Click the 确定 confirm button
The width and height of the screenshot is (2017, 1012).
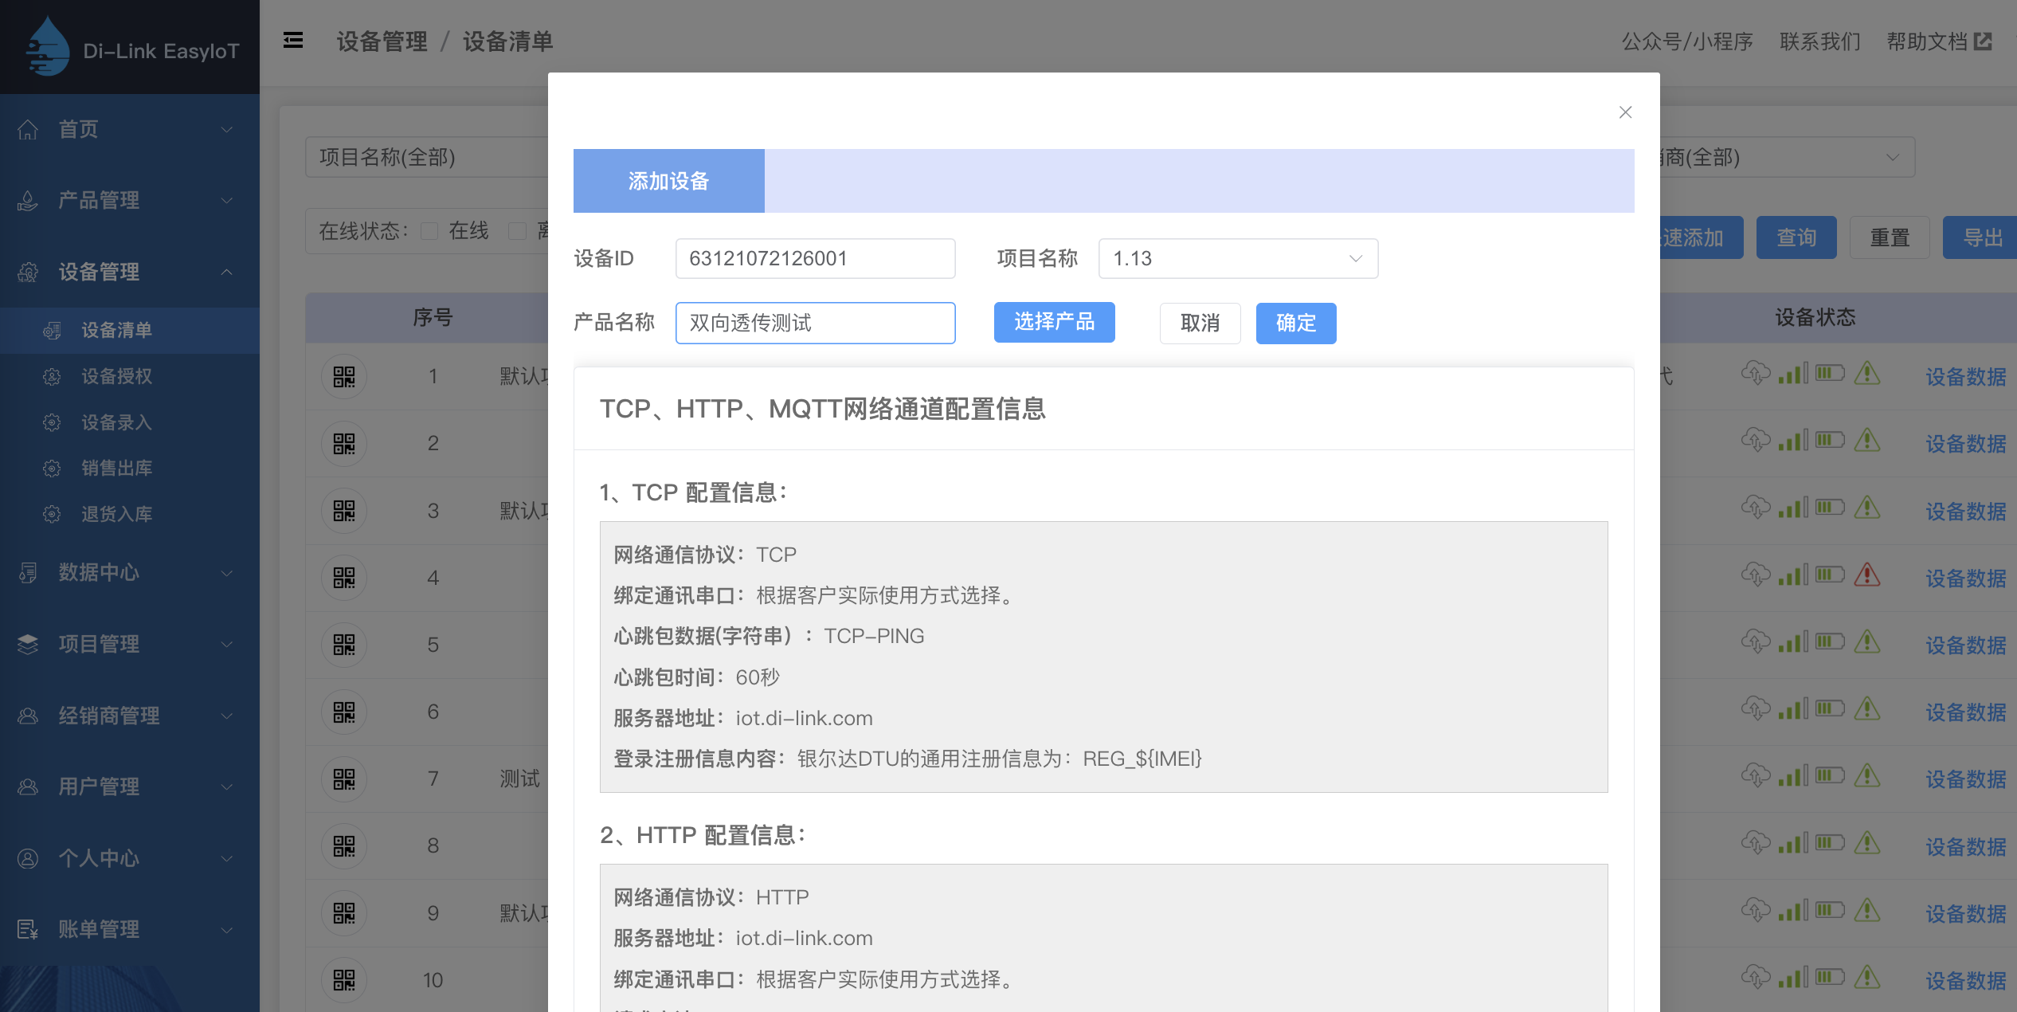pyautogui.click(x=1296, y=323)
